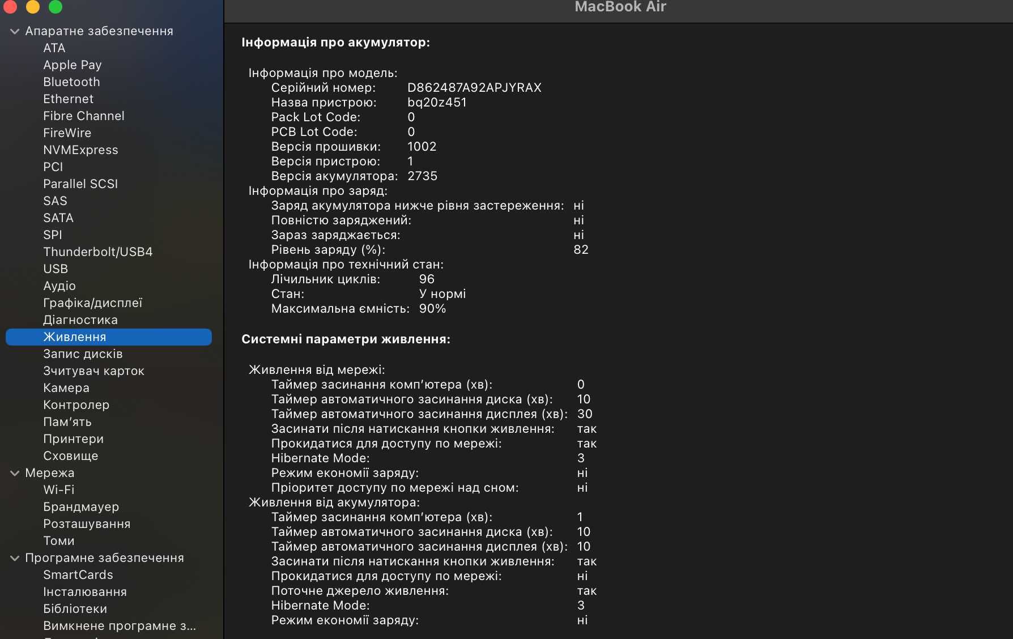Collapse the Програмне забезпечення section
This screenshot has height=639, width=1013.
(15, 558)
